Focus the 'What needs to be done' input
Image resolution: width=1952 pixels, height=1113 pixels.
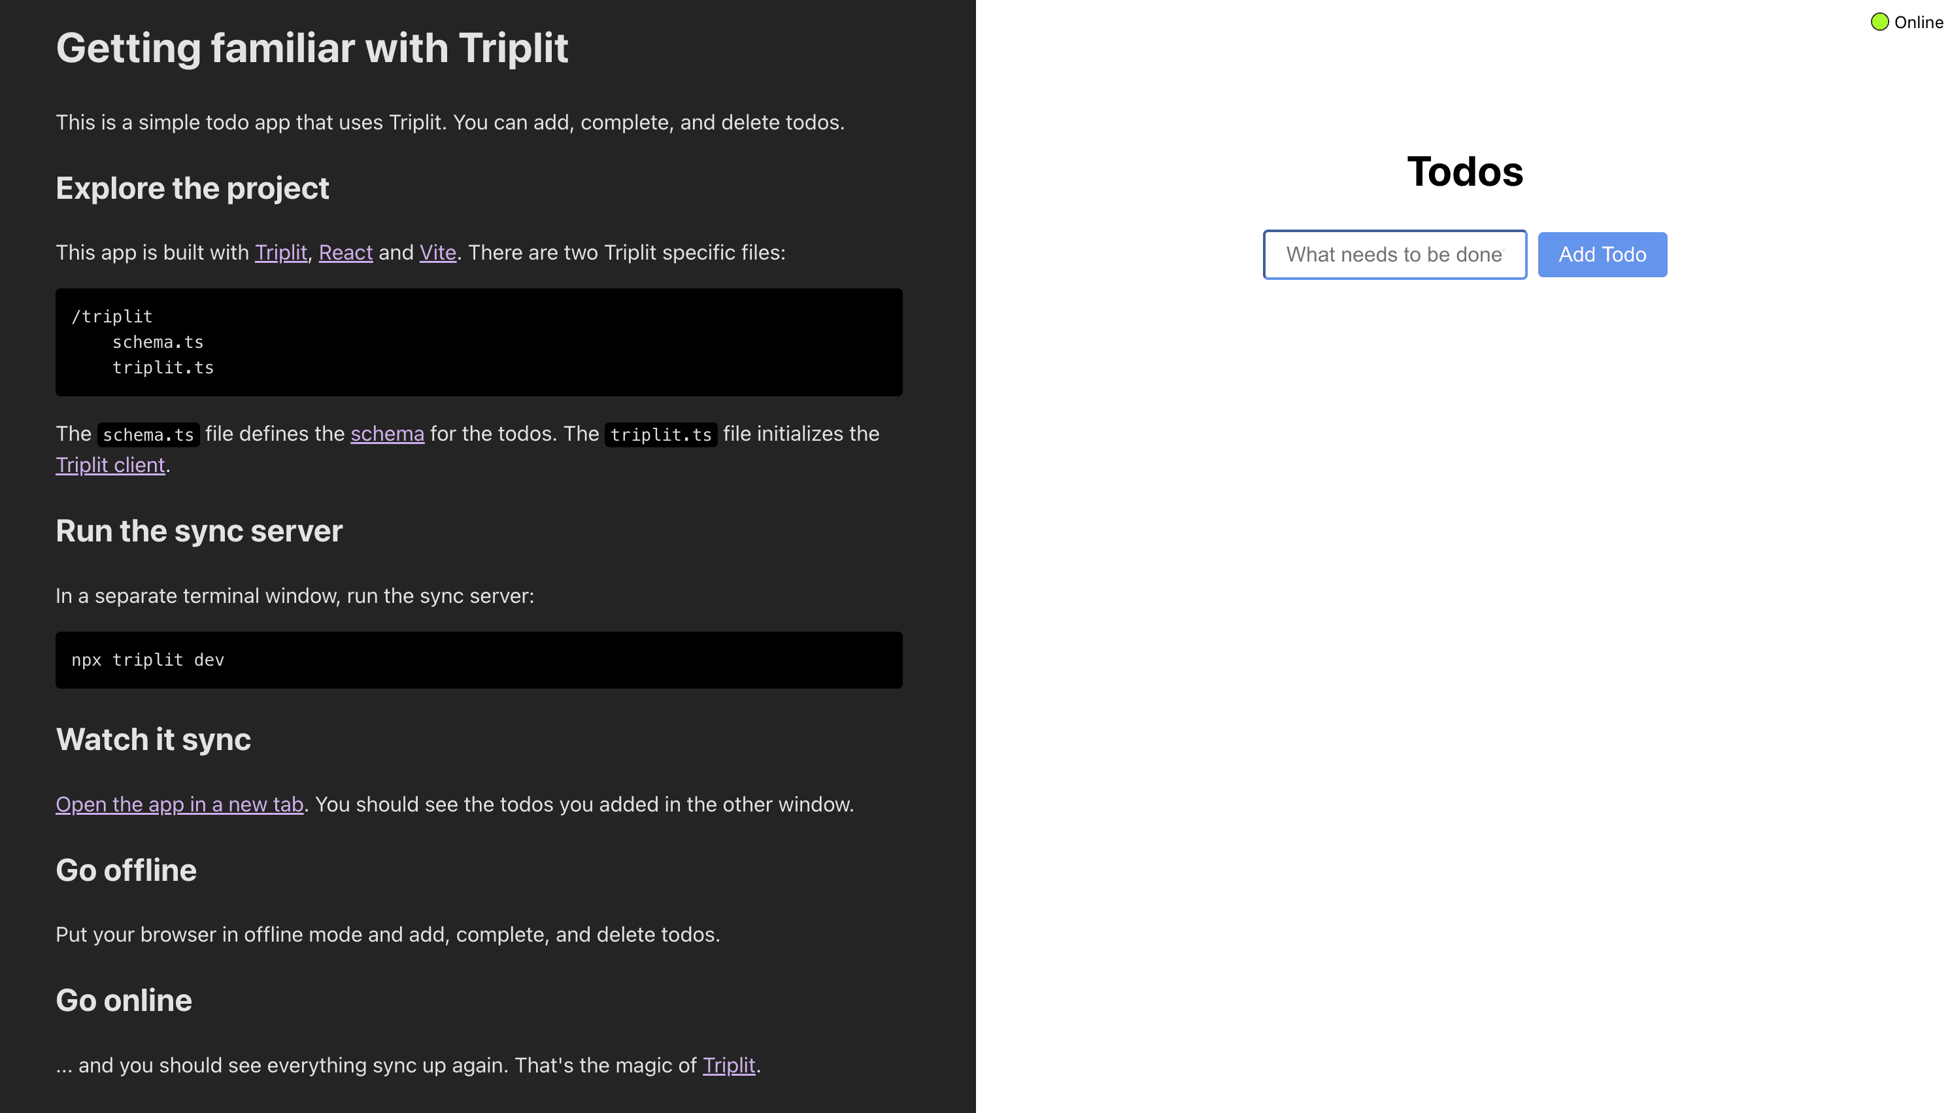1394,254
